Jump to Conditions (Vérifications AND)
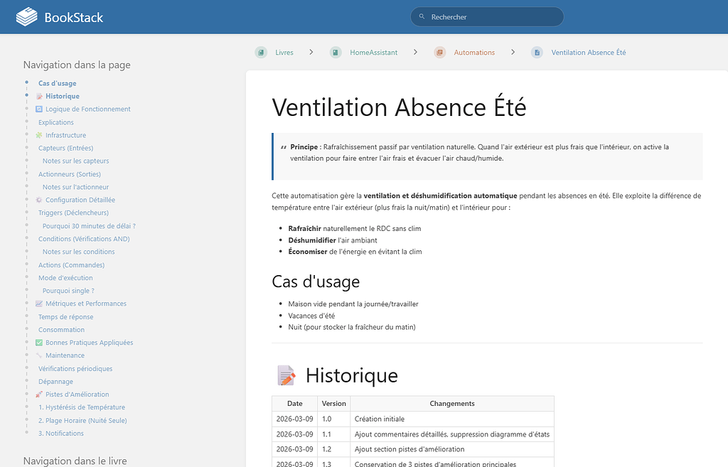728x467 pixels. (84, 239)
